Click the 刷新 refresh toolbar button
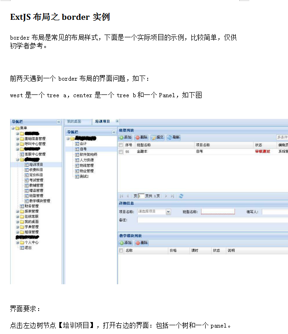 (173, 137)
